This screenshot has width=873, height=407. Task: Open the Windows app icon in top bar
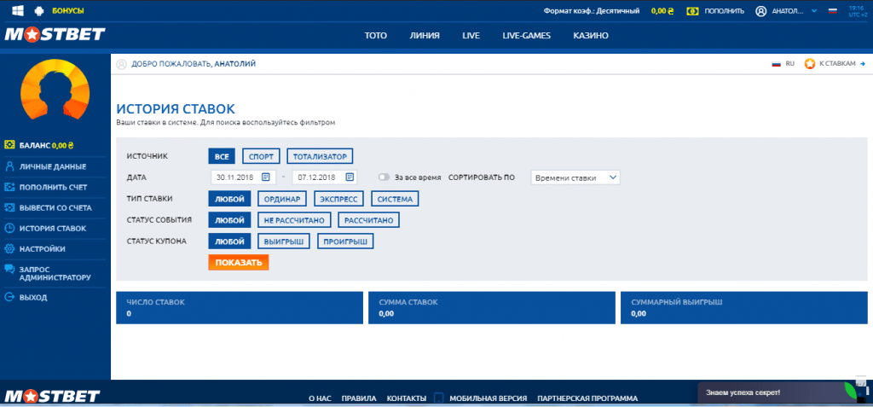pyautogui.click(x=17, y=10)
